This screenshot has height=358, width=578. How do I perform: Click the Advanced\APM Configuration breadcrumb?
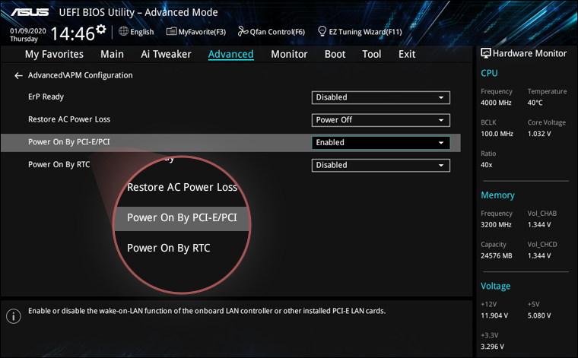coord(81,75)
